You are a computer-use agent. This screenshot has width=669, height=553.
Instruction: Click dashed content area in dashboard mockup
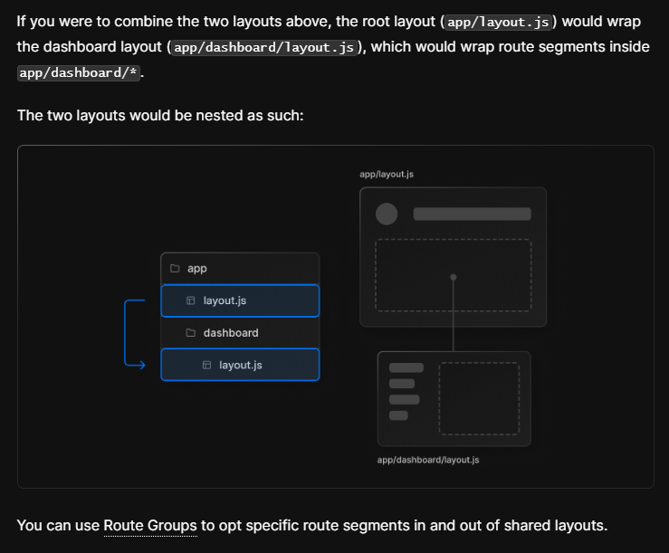(479, 398)
